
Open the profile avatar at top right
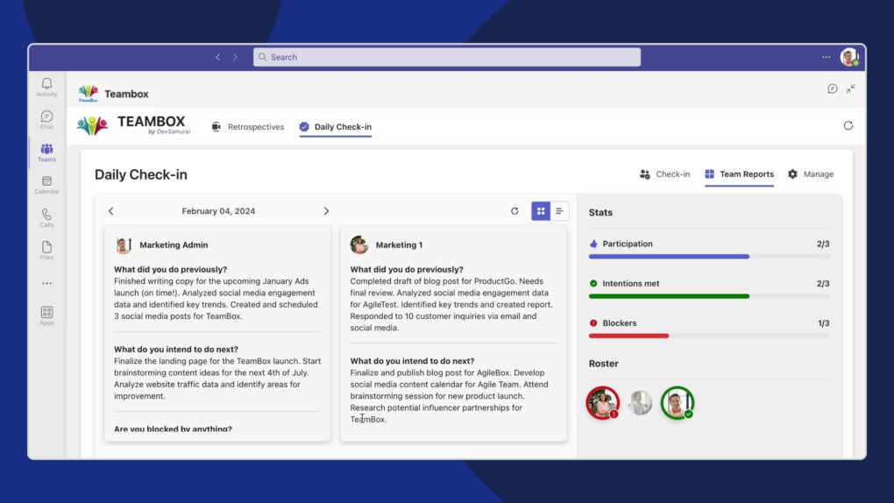pyautogui.click(x=849, y=57)
